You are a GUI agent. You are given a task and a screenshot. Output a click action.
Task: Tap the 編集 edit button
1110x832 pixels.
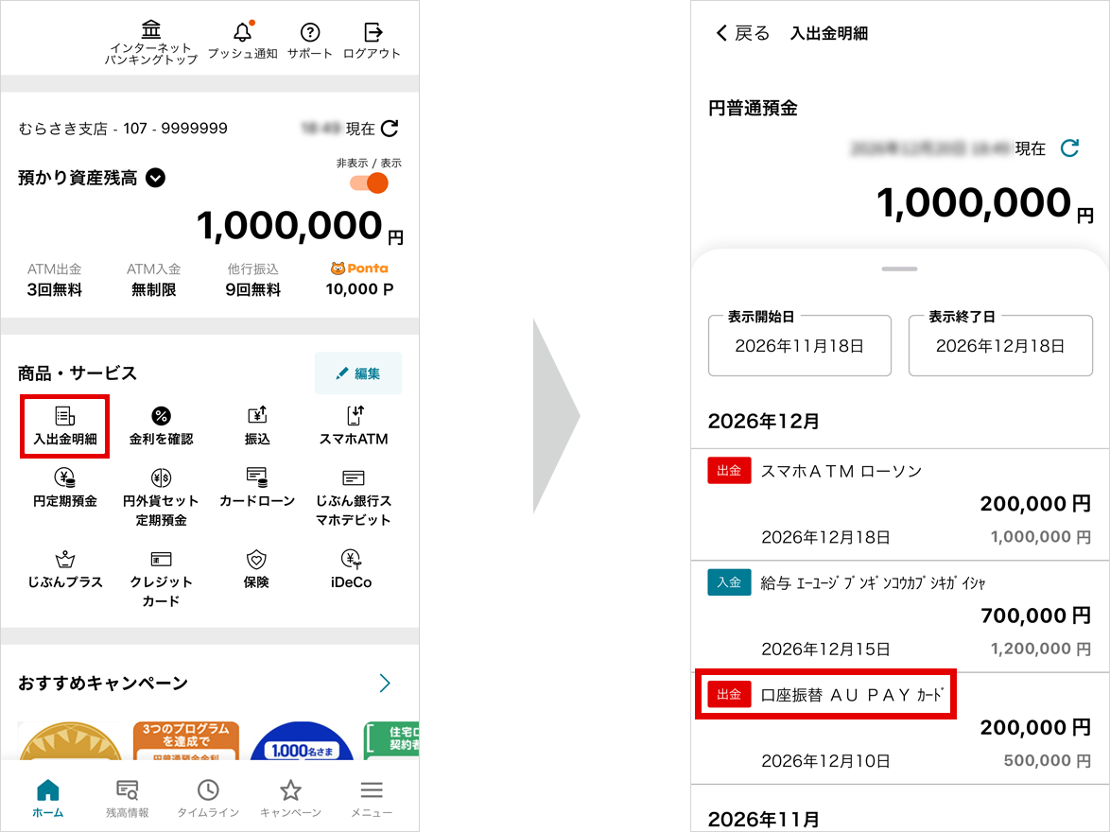pos(358,373)
